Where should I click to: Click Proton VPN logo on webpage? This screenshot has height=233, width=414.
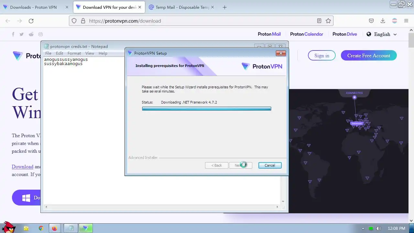[27, 56]
